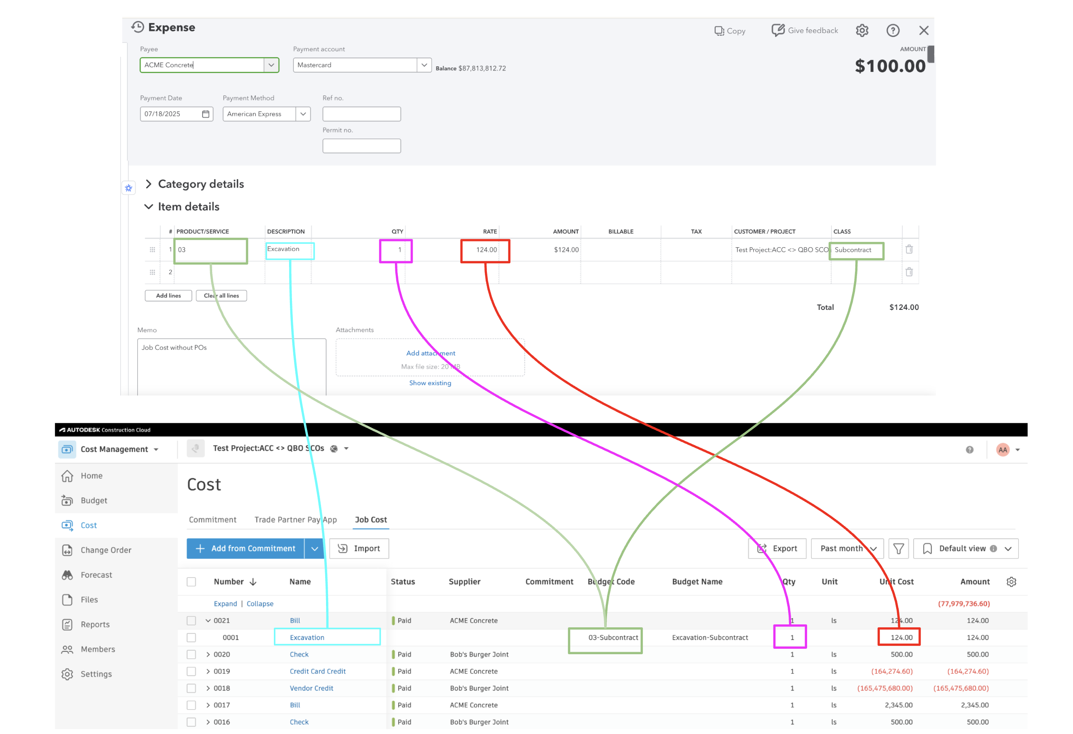1073x734 pixels.
Task: Click Expand link above table
Action: point(225,604)
